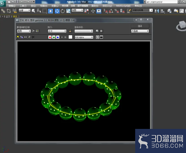Click the Select and Manipulate icon
Viewport: 186px width, 153px height.
click(93, 11)
